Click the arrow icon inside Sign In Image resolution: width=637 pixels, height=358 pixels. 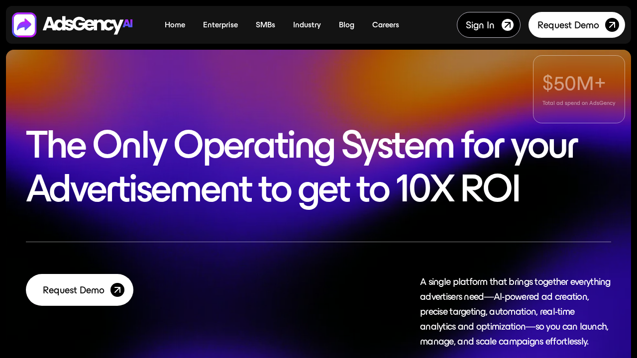[507, 24]
